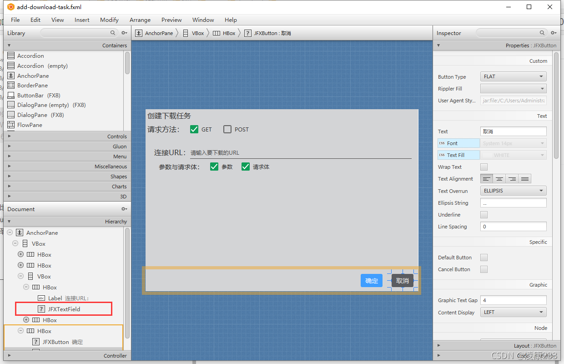This screenshot has width=564, height=364.
Task: Select center text alignment icon
Action: coord(499,179)
